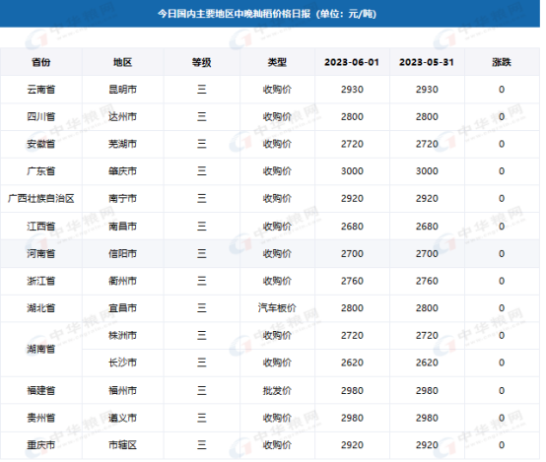This screenshot has width=546, height=462.
Task: Select the 地区 column header
Action: pos(122,62)
